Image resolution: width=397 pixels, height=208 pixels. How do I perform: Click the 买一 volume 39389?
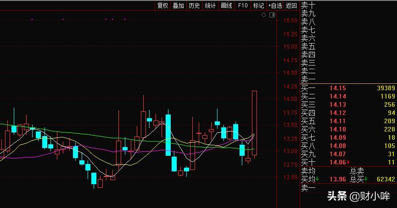pyautogui.click(x=386, y=88)
